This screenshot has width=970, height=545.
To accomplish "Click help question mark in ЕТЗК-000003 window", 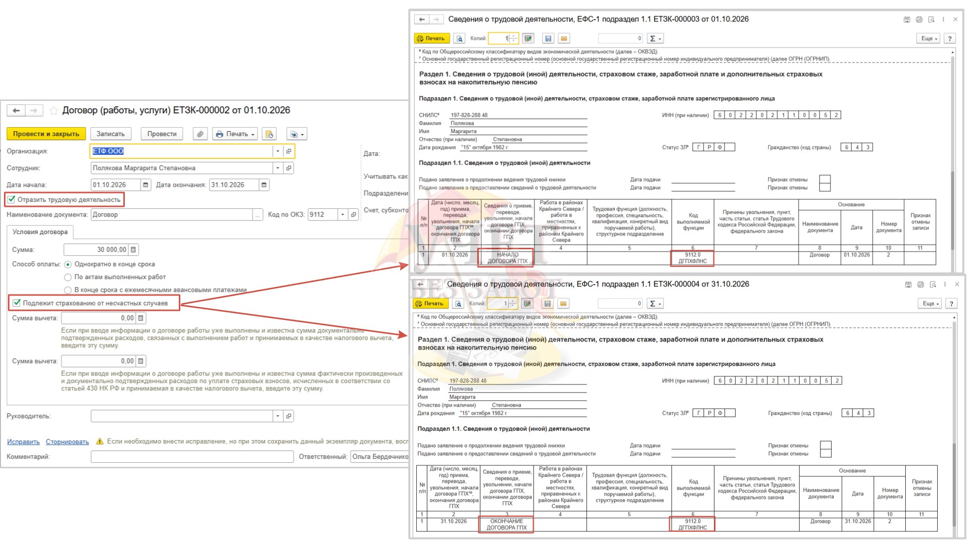I will [x=950, y=38].
